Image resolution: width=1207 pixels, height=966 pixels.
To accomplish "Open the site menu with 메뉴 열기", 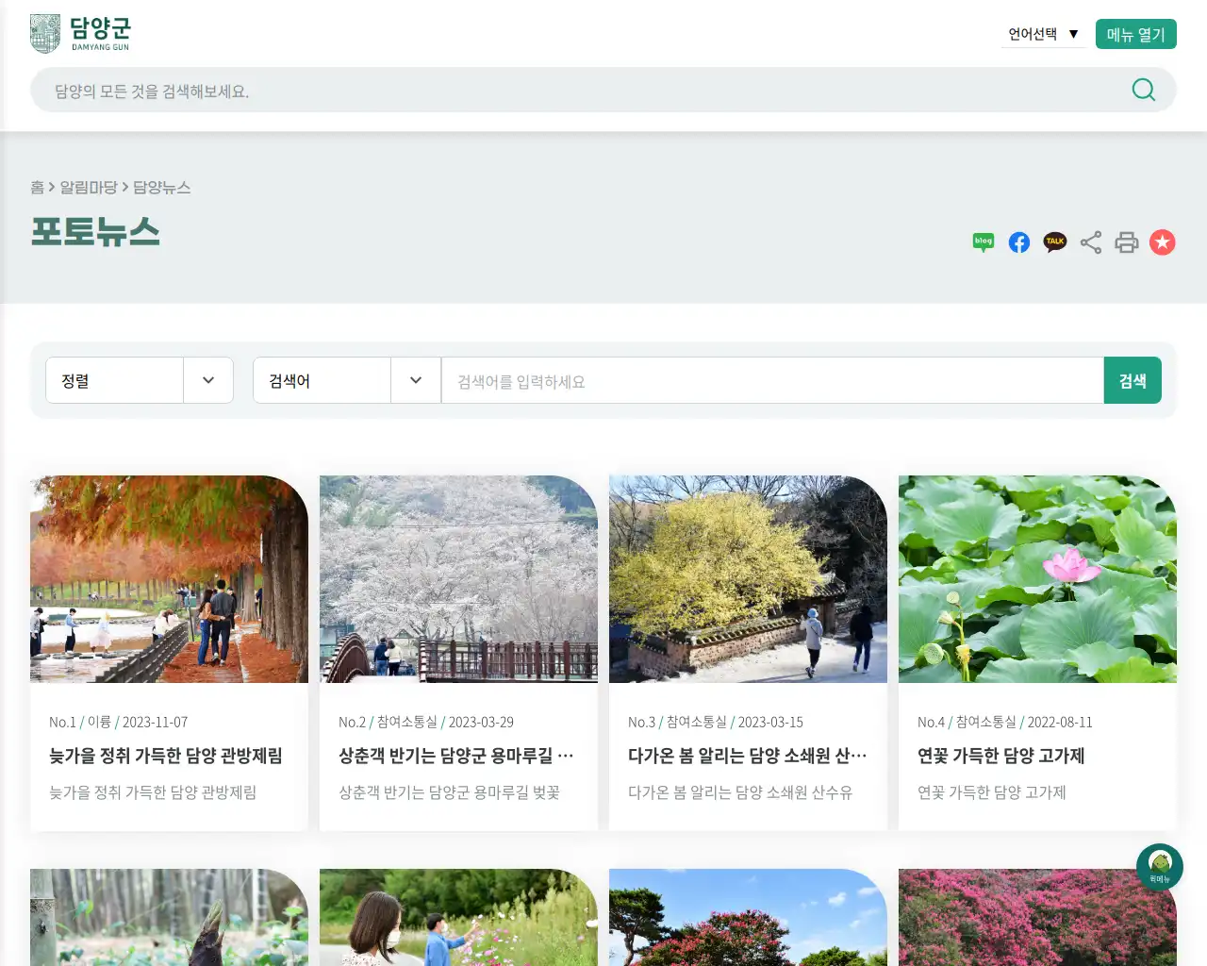I will click(x=1135, y=33).
